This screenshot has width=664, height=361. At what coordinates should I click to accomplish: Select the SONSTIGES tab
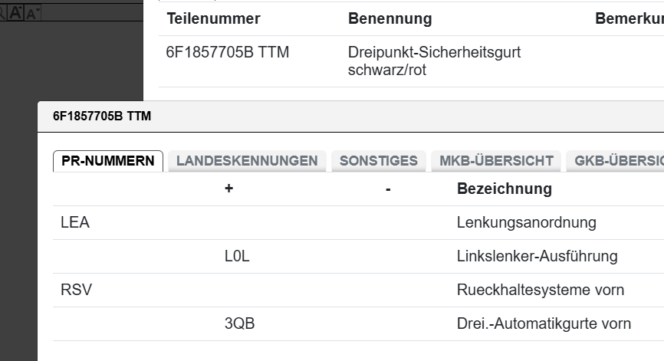pyautogui.click(x=378, y=161)
